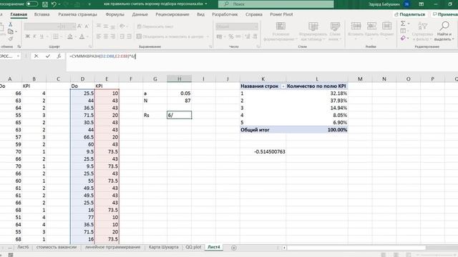Click the percent style icon
458x257 pixels.
(231, 36)
